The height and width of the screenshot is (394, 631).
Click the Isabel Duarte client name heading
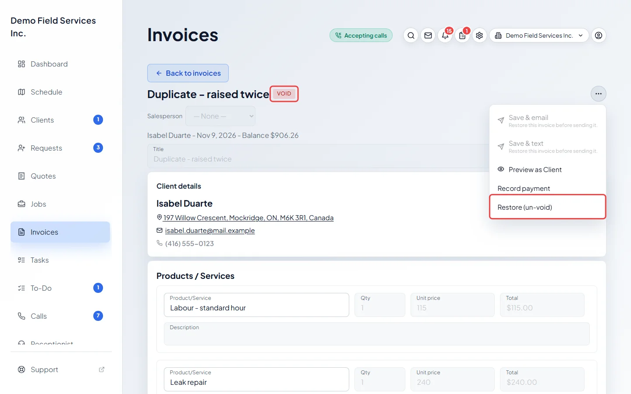184,204
